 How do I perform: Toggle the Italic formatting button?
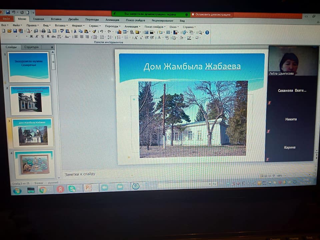[36, 37]
